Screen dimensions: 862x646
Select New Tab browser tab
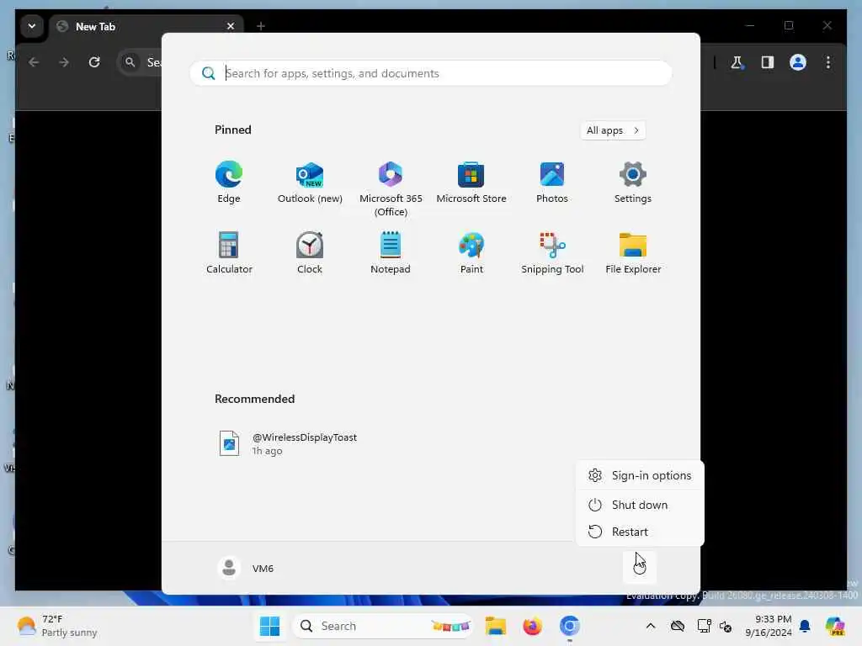point(146,26)
